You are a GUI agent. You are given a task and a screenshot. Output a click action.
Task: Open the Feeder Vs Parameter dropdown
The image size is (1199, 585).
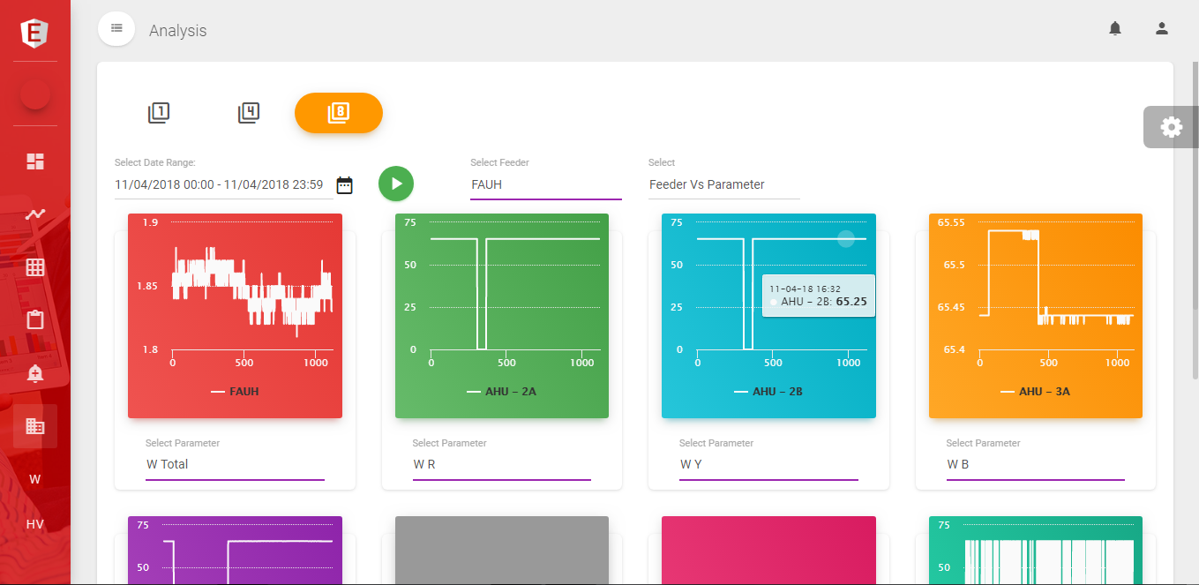pyautogui.click(x=723, y=185)
